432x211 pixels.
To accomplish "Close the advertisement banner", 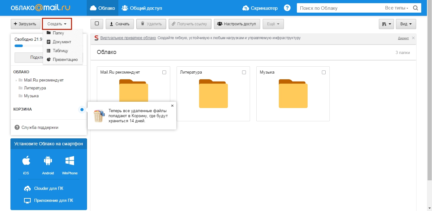I will (x=413, y=38).
